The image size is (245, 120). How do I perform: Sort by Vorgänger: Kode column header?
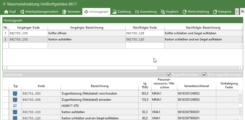pyautogui.click(x=28, y=28)
